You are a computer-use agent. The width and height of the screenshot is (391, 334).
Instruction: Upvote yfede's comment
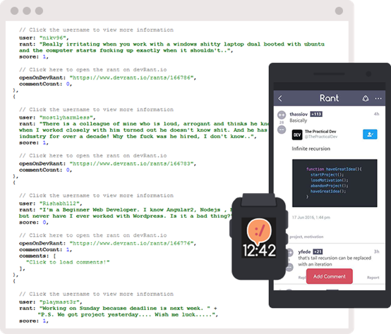coord(289,252)
